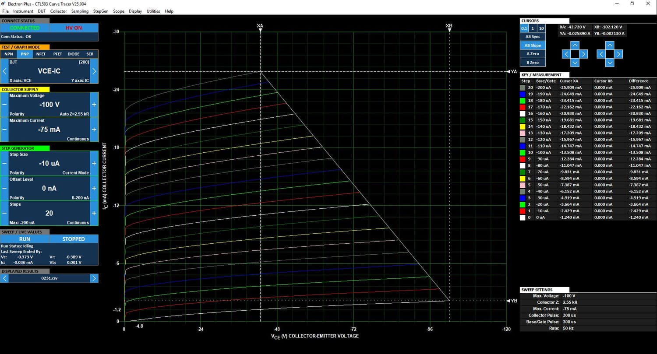Go to next graph mode after VCE-IC

(94, 71)
